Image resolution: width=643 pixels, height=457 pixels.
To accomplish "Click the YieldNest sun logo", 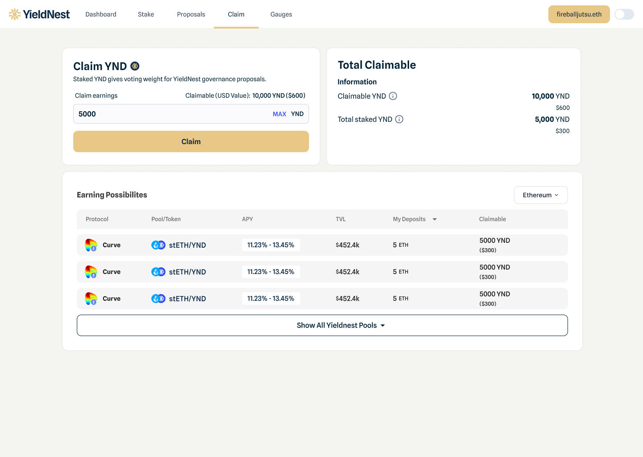I will 15,14.
